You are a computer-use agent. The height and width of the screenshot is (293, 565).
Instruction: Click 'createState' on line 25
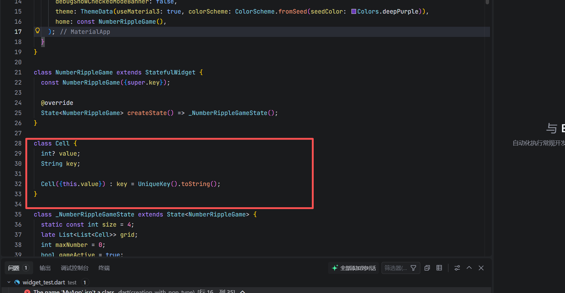[147, 113]
